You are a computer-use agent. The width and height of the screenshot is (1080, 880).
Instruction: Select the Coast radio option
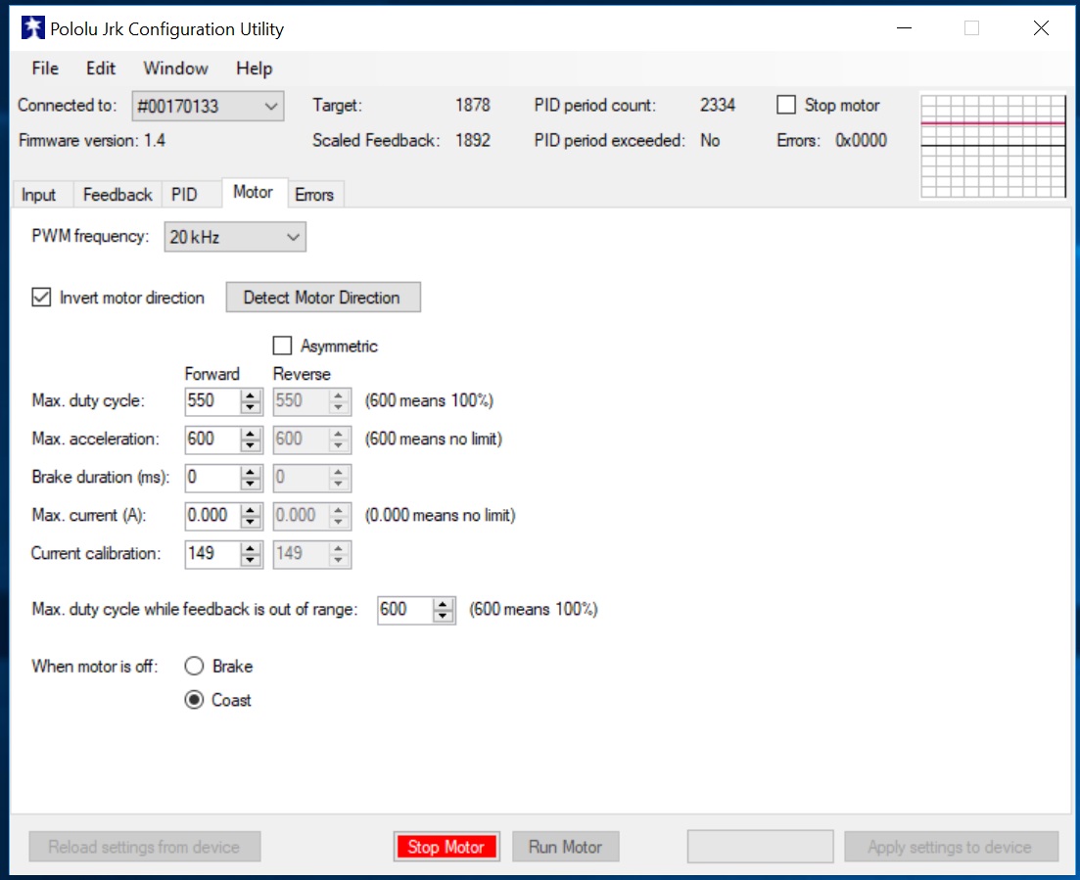(194, 700)
